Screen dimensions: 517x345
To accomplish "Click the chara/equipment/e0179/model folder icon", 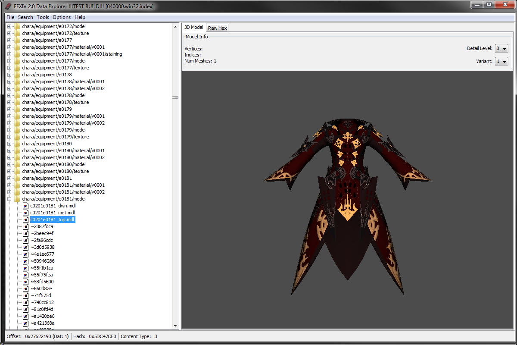I will pyautogui.click(x=17, y=130).
